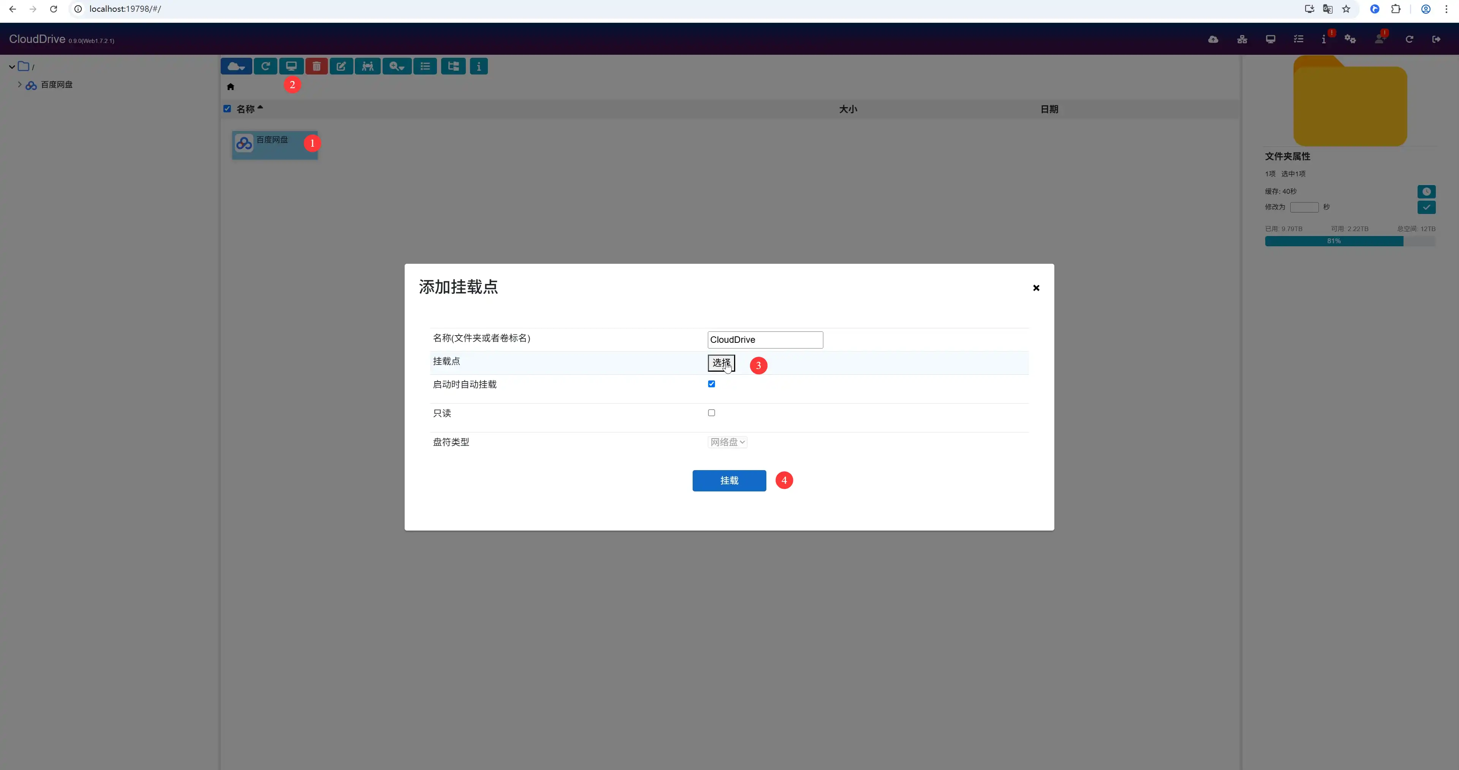Select 百度网盘 in the sidebar tree
This screenshot has width=1459, height=770.
click(x=57, y=84)
